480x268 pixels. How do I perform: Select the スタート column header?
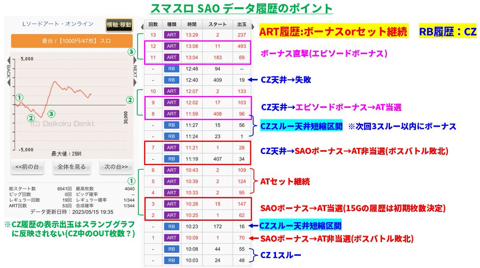(x=217, y=24)
